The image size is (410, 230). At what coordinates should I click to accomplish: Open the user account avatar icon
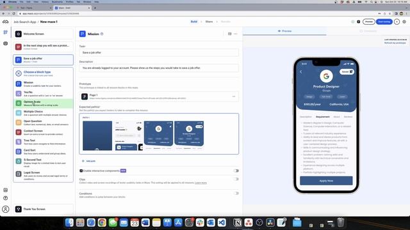click(x=6, y=209)
